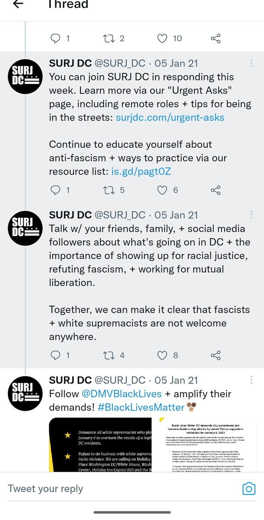Screen dimensions: 264x520
Task: Open more options for "Urgent Asks" tweet
Action: 251,63
